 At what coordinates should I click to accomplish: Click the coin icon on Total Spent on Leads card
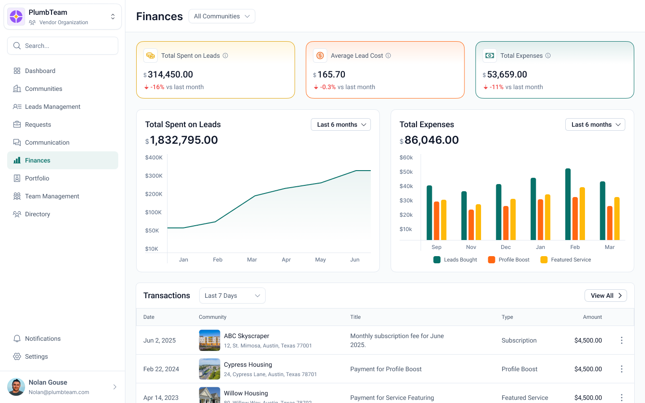151,56
